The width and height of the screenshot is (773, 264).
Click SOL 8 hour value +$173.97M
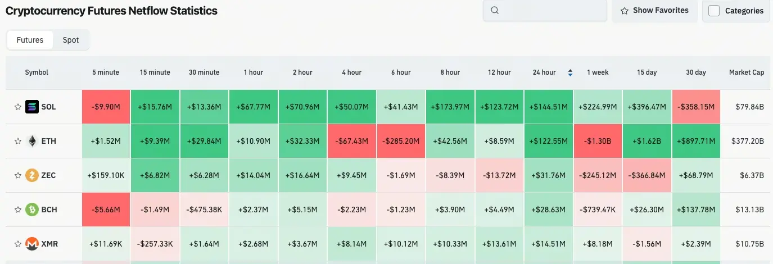[x=450, y=107]
